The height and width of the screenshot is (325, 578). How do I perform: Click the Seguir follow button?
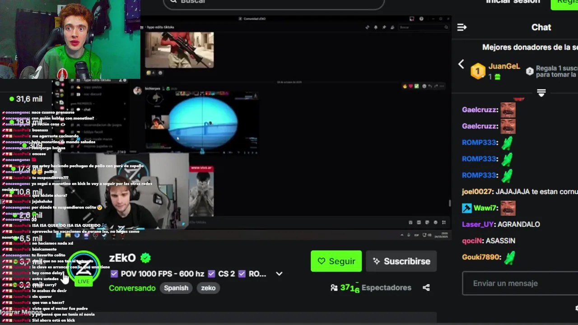[336, 261]
